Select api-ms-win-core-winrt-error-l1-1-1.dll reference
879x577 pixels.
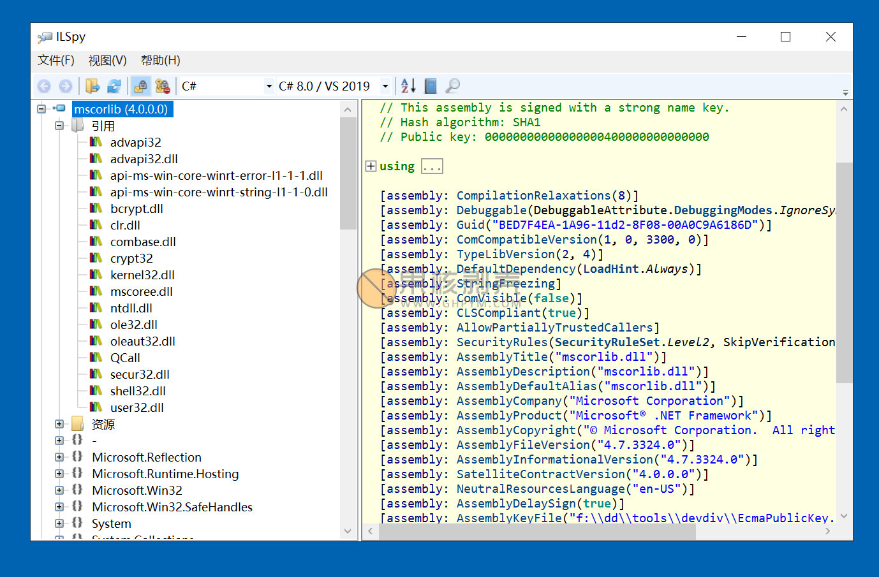[x=216, y=175]
